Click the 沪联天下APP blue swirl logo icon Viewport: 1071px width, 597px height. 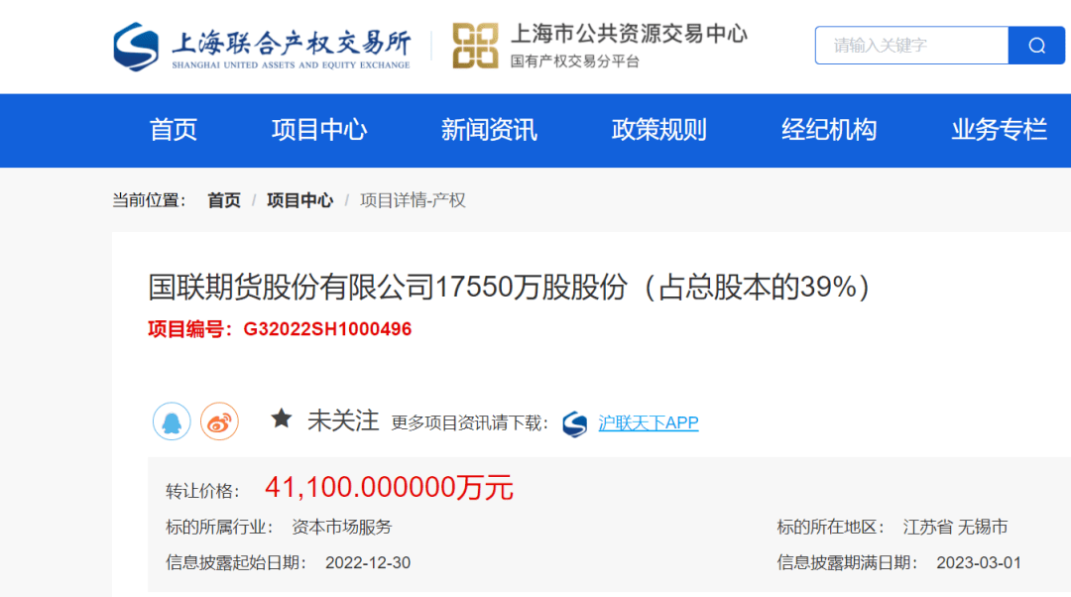pos(575,423)
